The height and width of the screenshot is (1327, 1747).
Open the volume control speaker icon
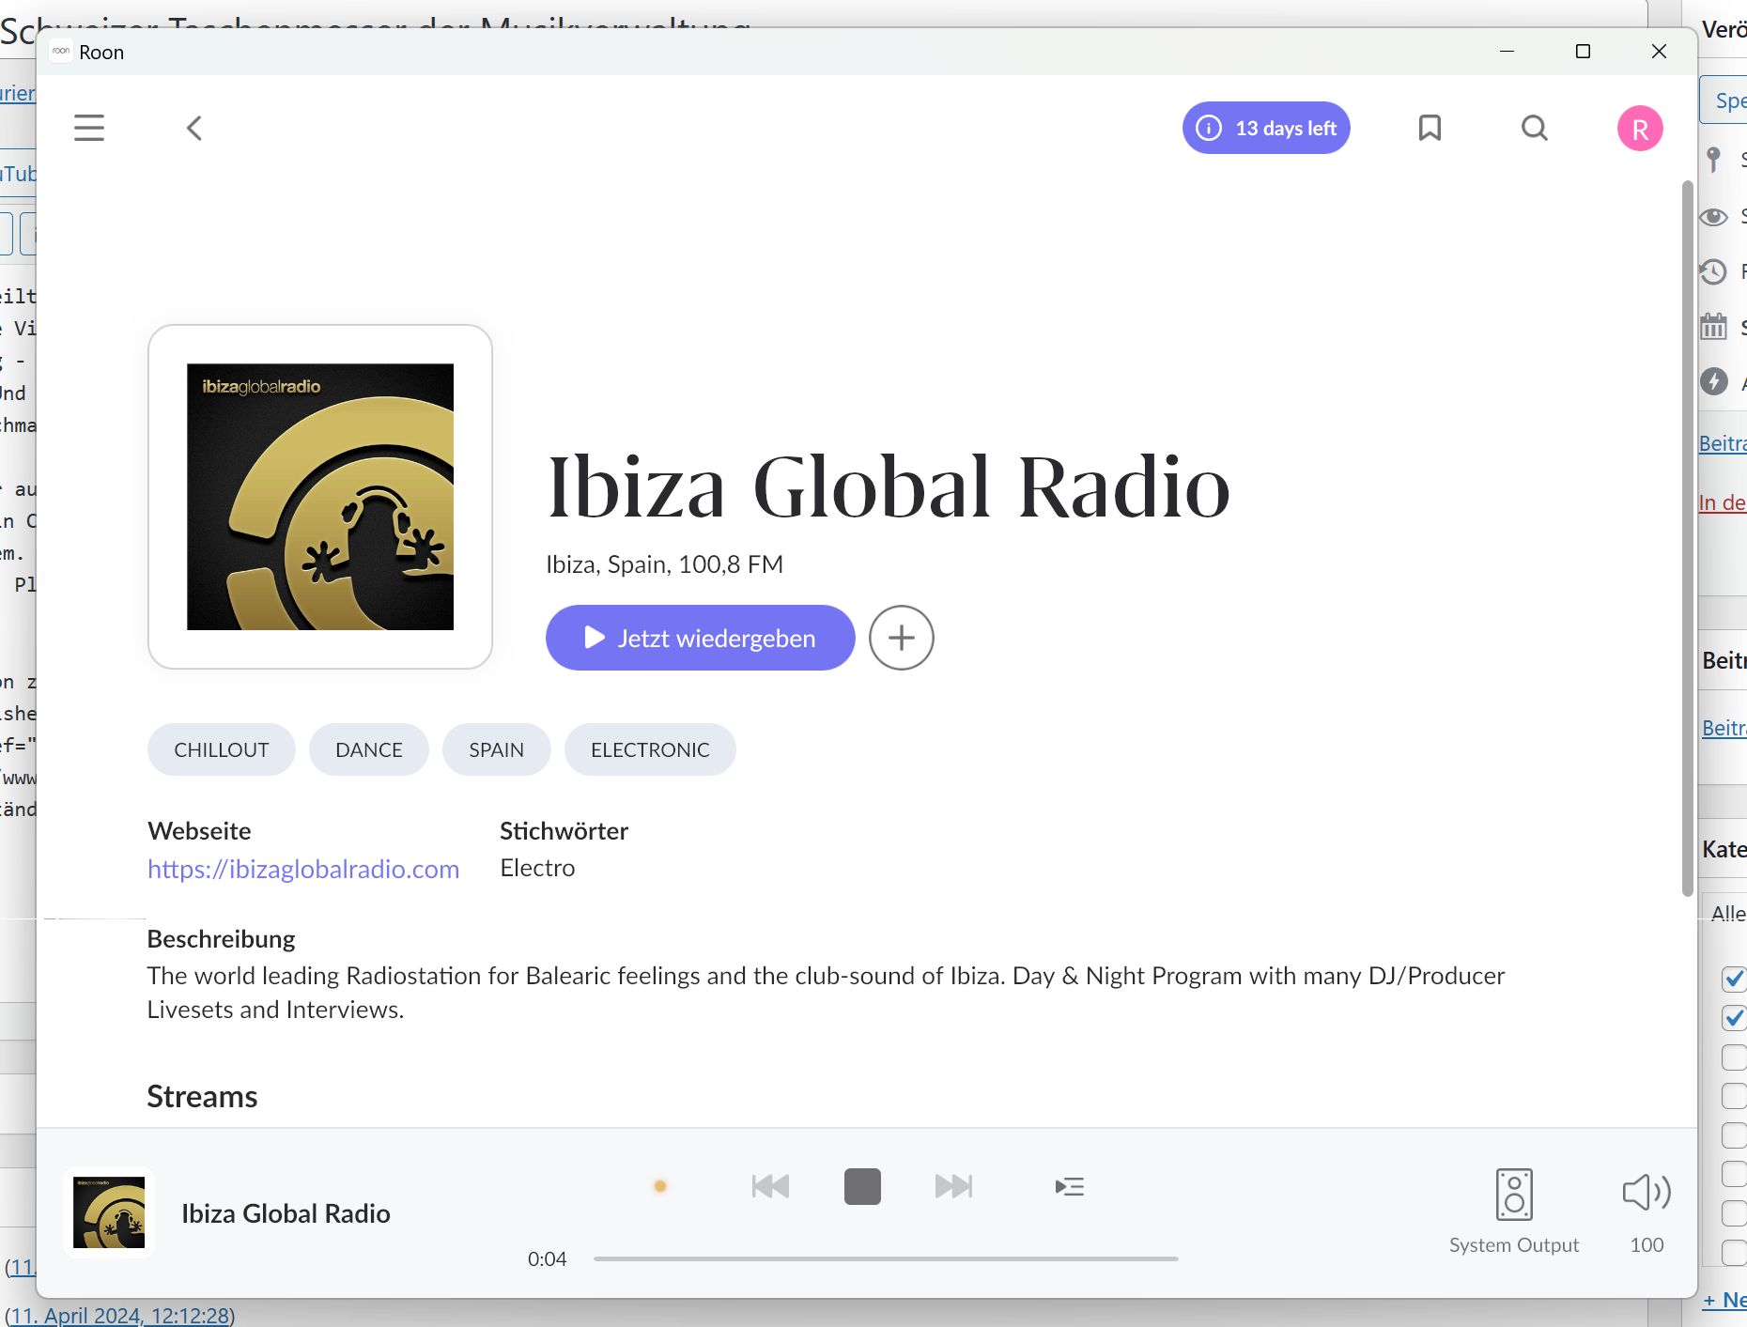(1647, 1193)
